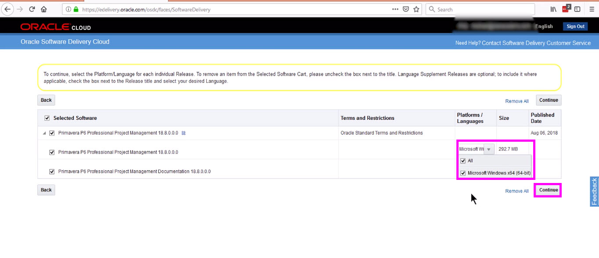Click the Sign Out button
Viewport: 599px width, 258px height.
575,26
